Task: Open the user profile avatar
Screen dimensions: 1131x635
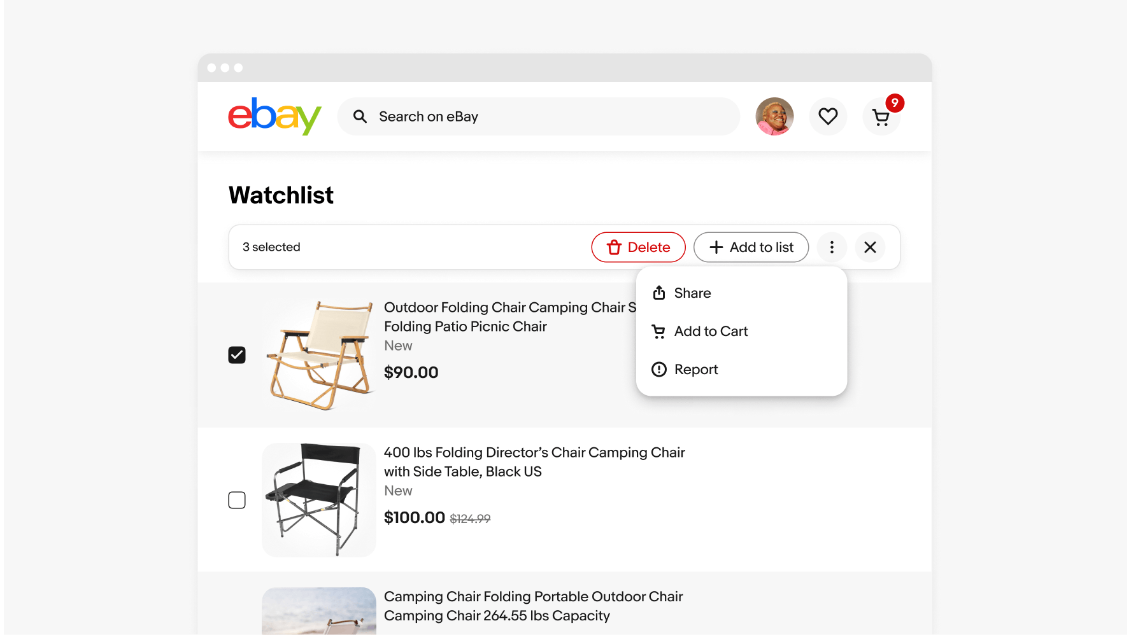Action: tap(774, 116)
